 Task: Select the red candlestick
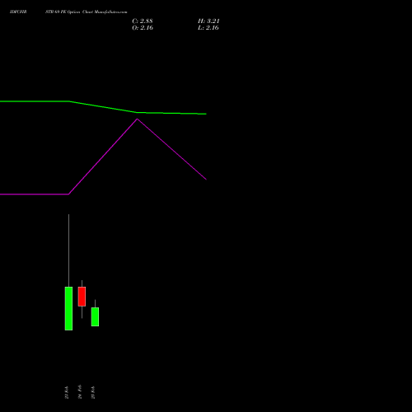coord(82,297)
